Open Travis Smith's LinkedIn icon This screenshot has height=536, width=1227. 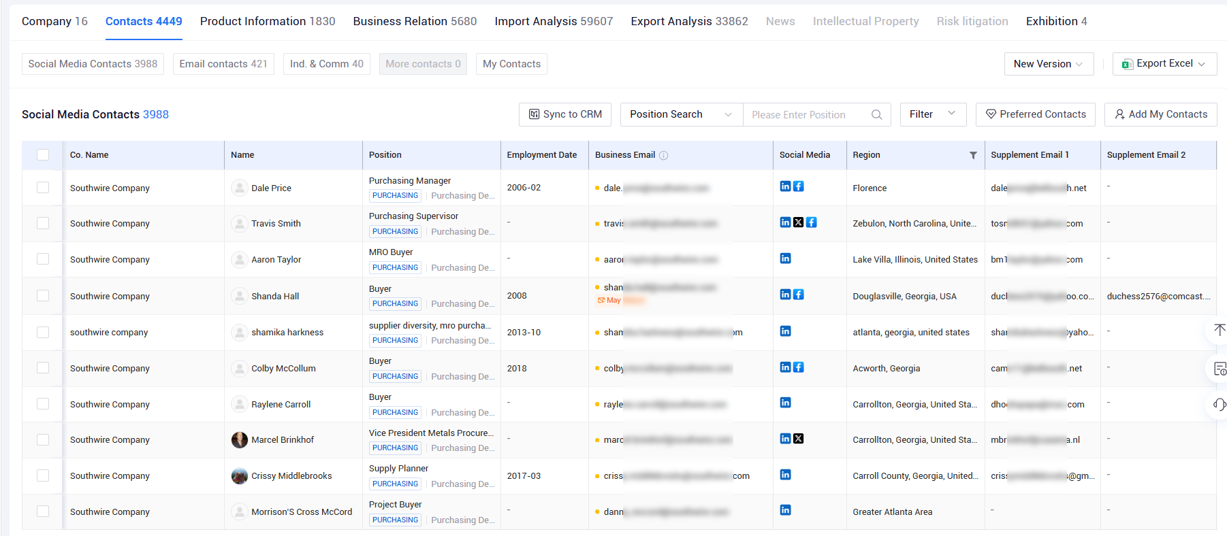point(785,222)
